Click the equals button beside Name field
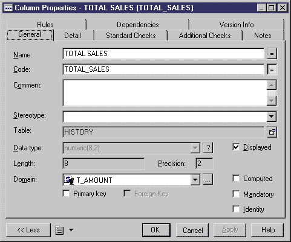The image size is (291, 242). [x=272, y=54]
